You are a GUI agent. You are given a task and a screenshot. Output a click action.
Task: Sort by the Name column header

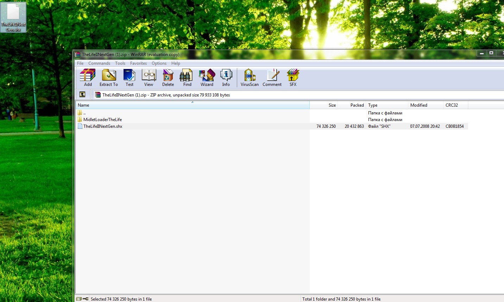193,105
